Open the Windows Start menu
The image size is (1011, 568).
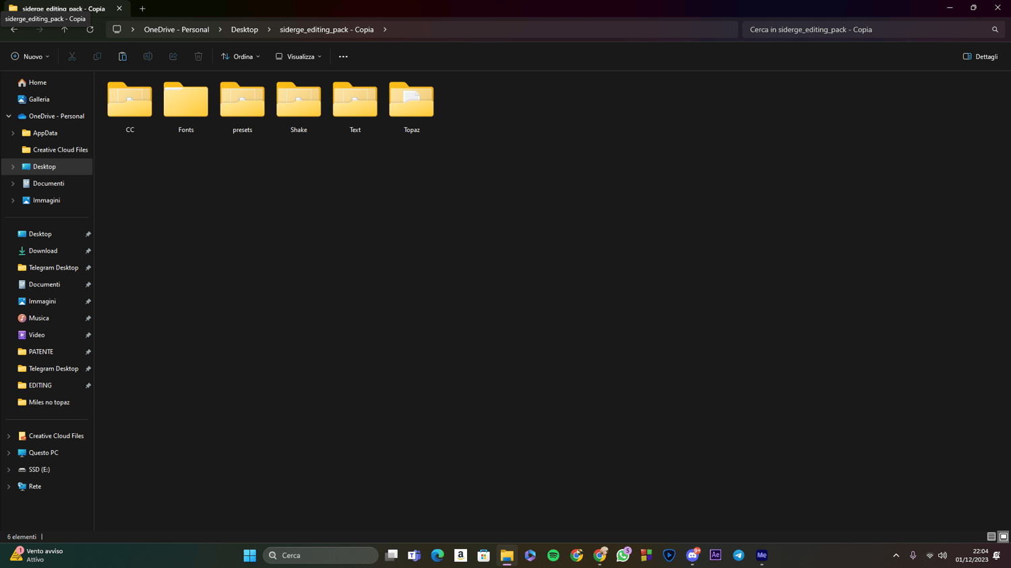pyautogui.click(x=249, y=555)
